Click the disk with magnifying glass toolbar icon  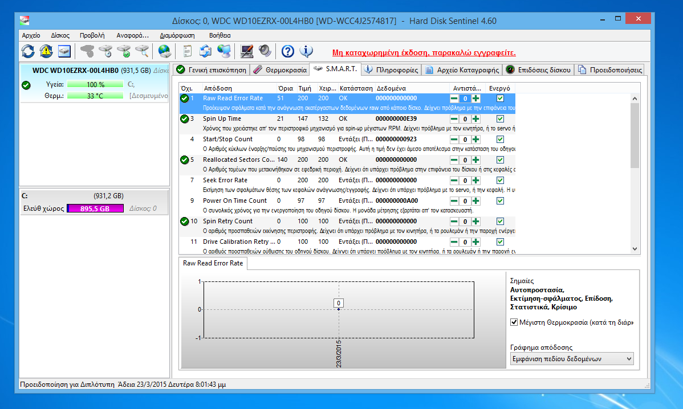click(142, 51)
